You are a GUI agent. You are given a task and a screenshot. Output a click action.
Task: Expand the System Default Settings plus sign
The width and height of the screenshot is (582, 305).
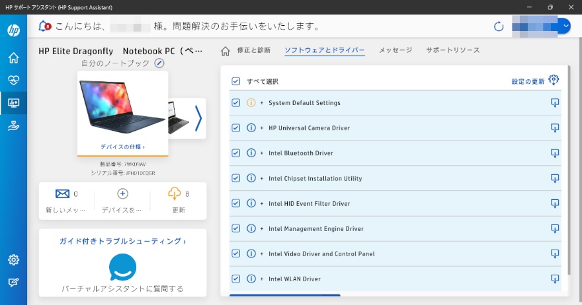pos(262,103)
